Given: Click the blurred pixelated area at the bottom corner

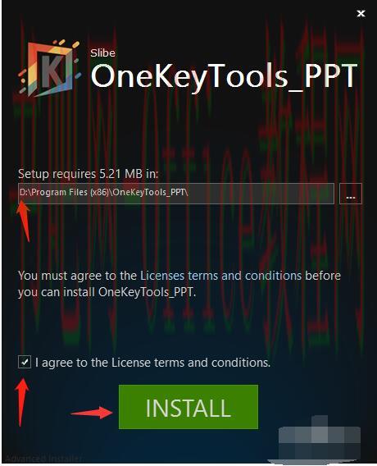Looking at the screenshot, I should [320, 439].
